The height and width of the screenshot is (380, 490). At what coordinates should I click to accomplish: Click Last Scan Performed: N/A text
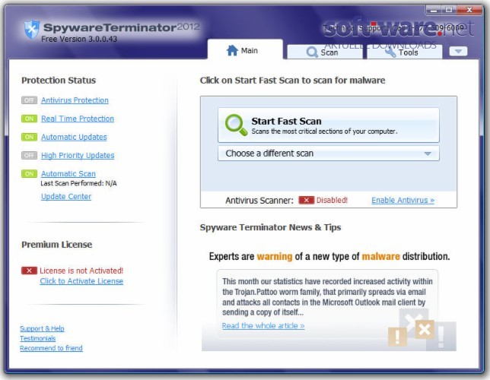click(x=78, y=183)
